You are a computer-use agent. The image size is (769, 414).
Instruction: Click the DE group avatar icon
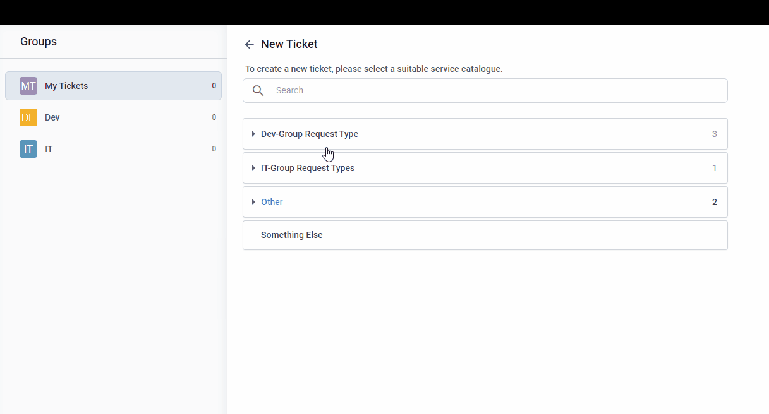pyautogui.click(x=28, y=117)
